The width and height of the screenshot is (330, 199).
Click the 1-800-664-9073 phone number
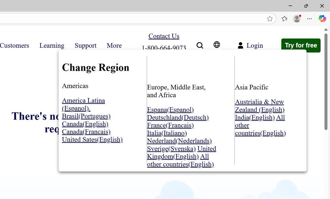click(x=164, y=48)
